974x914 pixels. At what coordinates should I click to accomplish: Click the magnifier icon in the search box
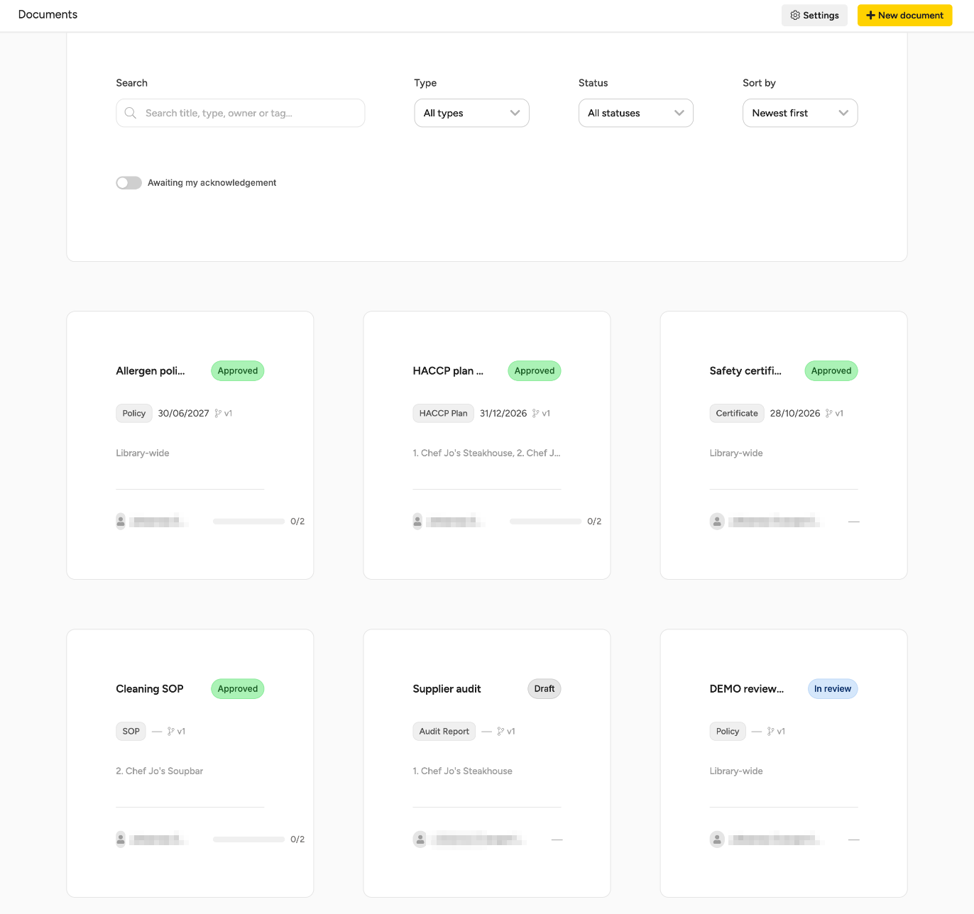pyautogui.click(x=131, y=113)
